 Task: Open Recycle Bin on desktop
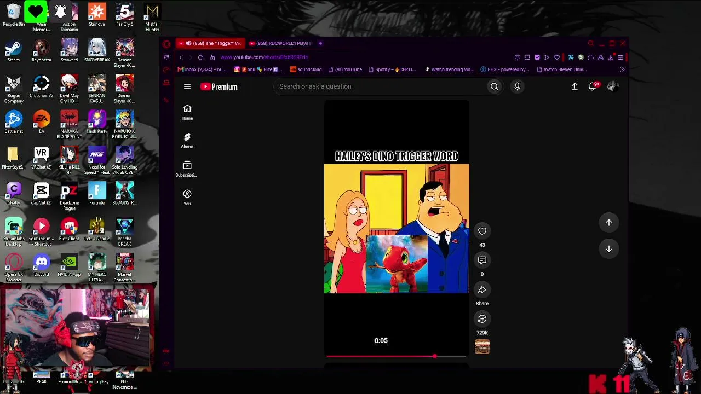[14, 15]
